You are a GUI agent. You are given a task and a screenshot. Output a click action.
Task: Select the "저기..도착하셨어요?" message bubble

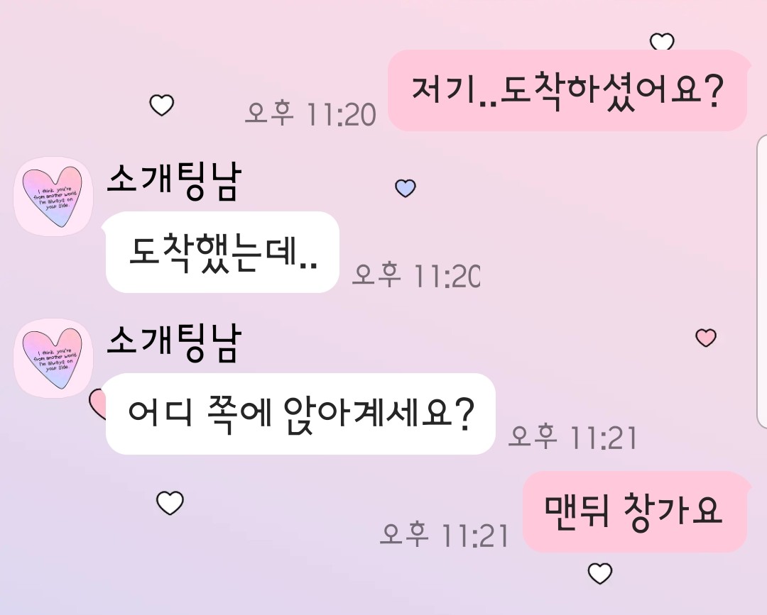click(x=567, y=90)
